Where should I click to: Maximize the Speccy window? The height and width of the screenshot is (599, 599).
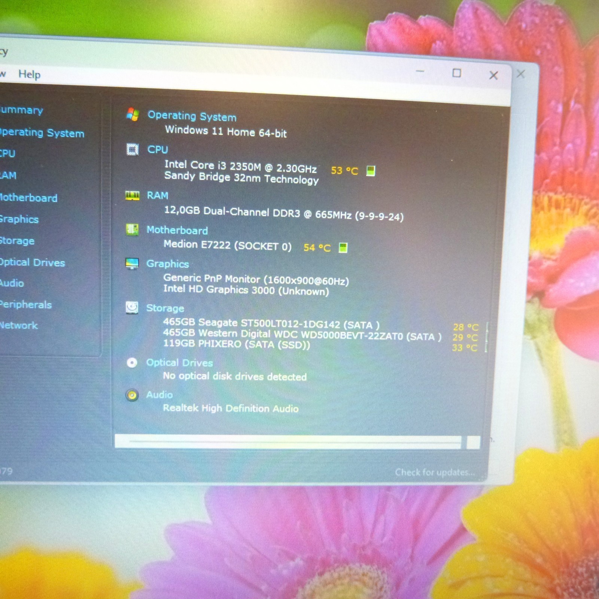[457, 73]
